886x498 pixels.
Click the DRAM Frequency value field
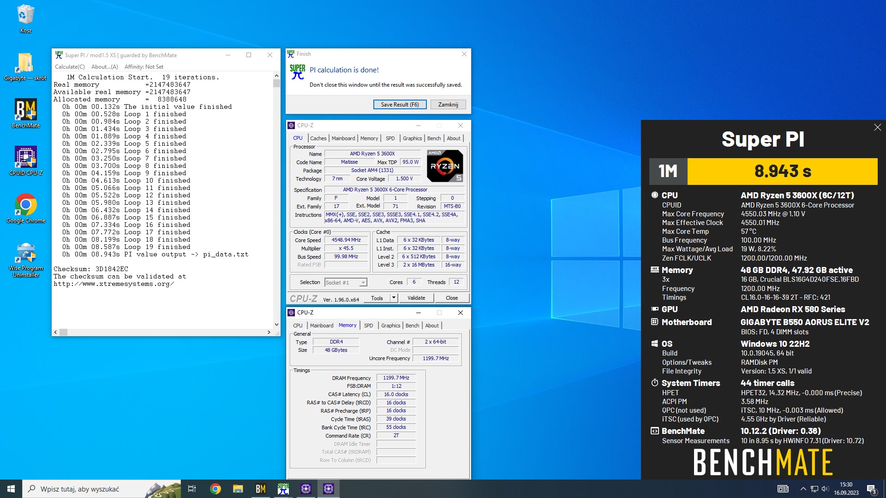pos(396,378)
